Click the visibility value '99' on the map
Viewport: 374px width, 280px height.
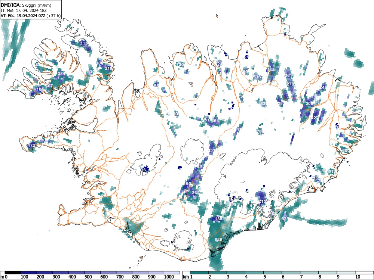[233, 205]
